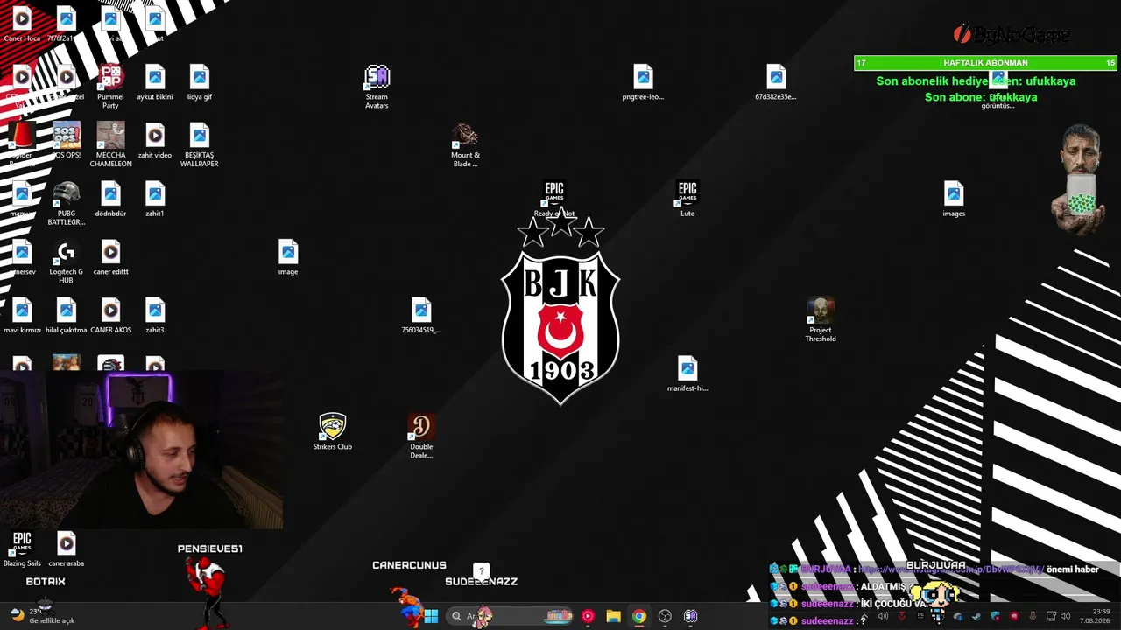Launch the Mount & Blade desktop shortcut
Screen dimensions: 1121x630
[465, 145]
